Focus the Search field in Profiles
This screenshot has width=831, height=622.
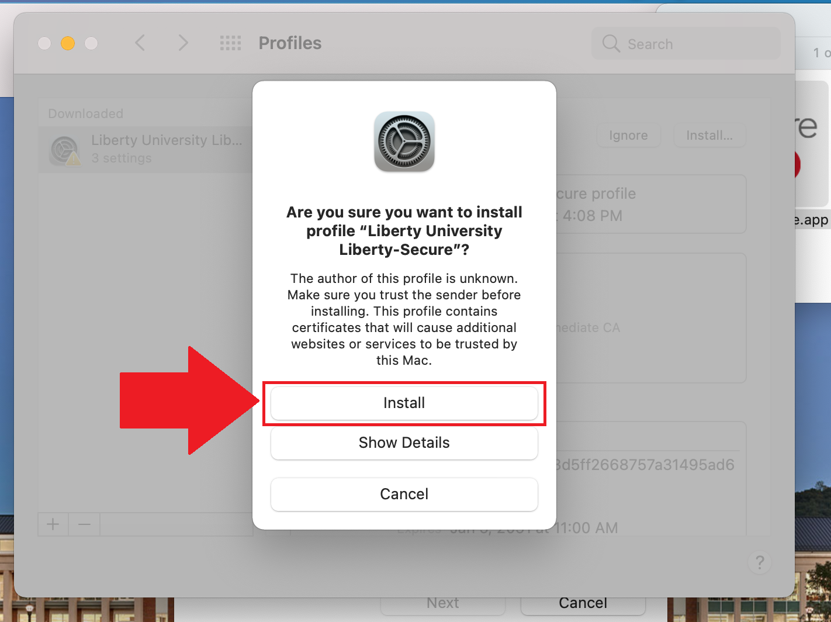click(686, 44)
